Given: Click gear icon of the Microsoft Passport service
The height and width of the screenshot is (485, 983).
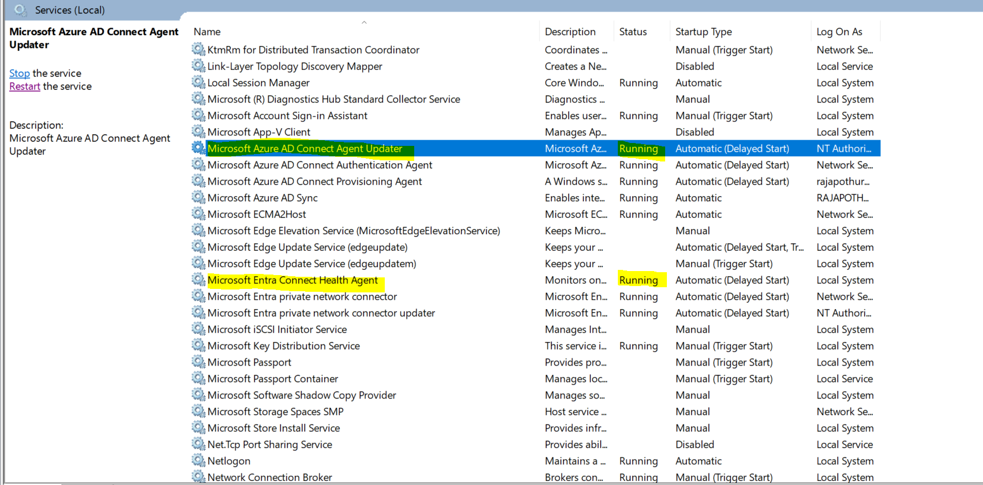Looking at the screenshot, I should tap(198, 362).
